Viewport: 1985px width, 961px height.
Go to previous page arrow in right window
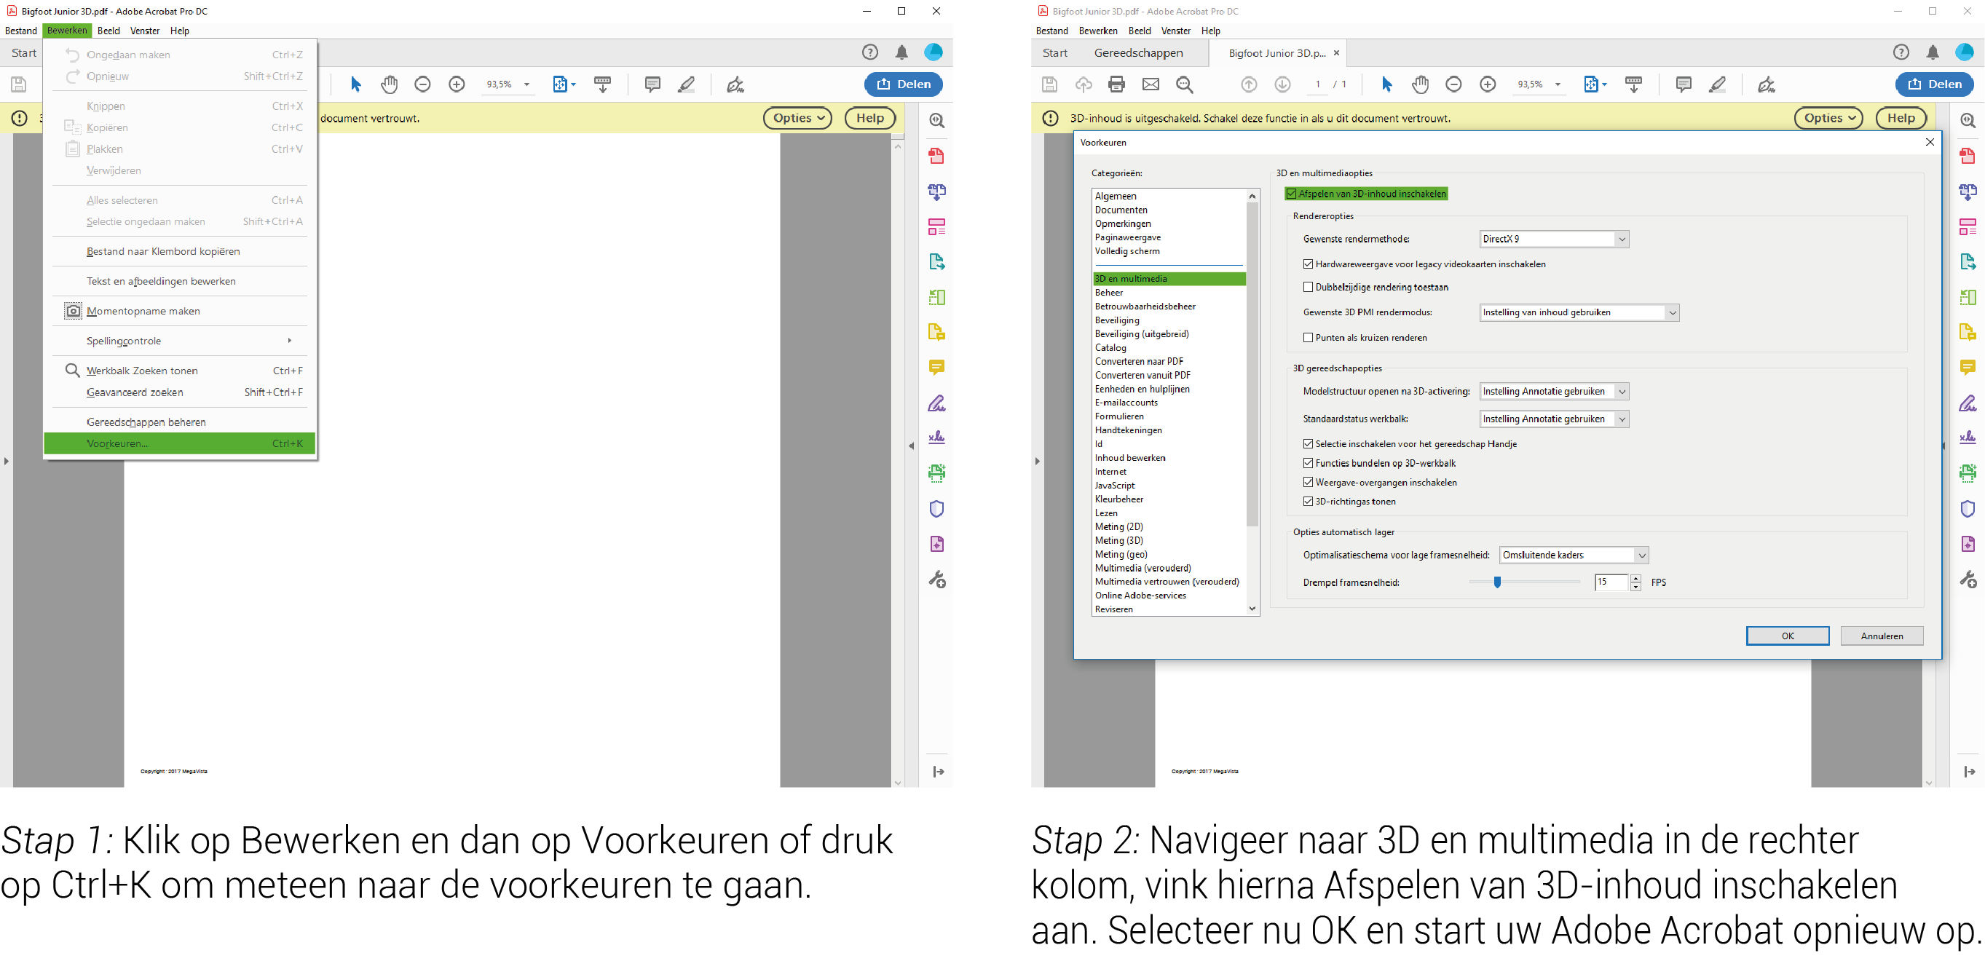1249,84
